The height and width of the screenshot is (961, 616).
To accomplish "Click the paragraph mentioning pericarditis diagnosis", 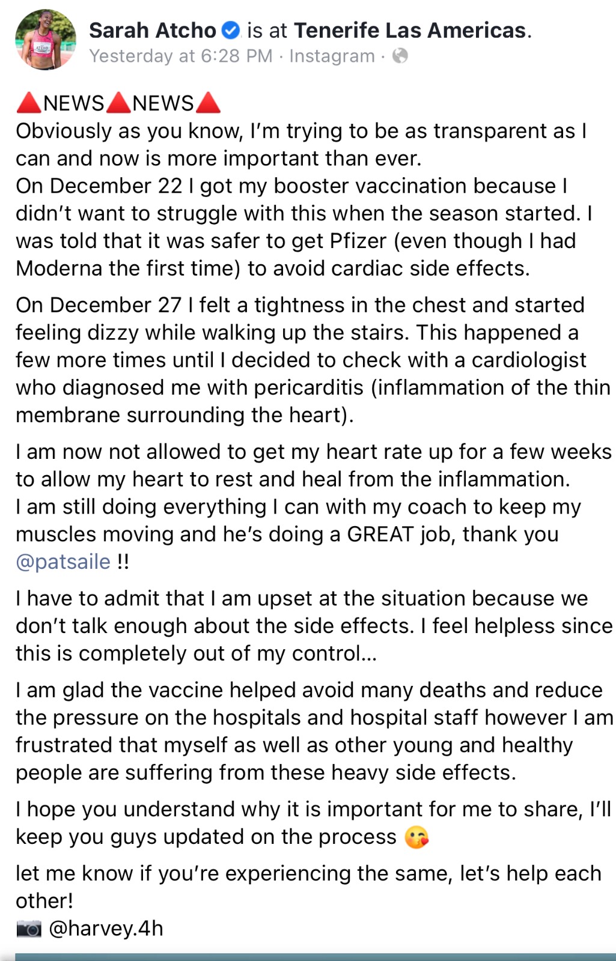I will coord(313,360).
